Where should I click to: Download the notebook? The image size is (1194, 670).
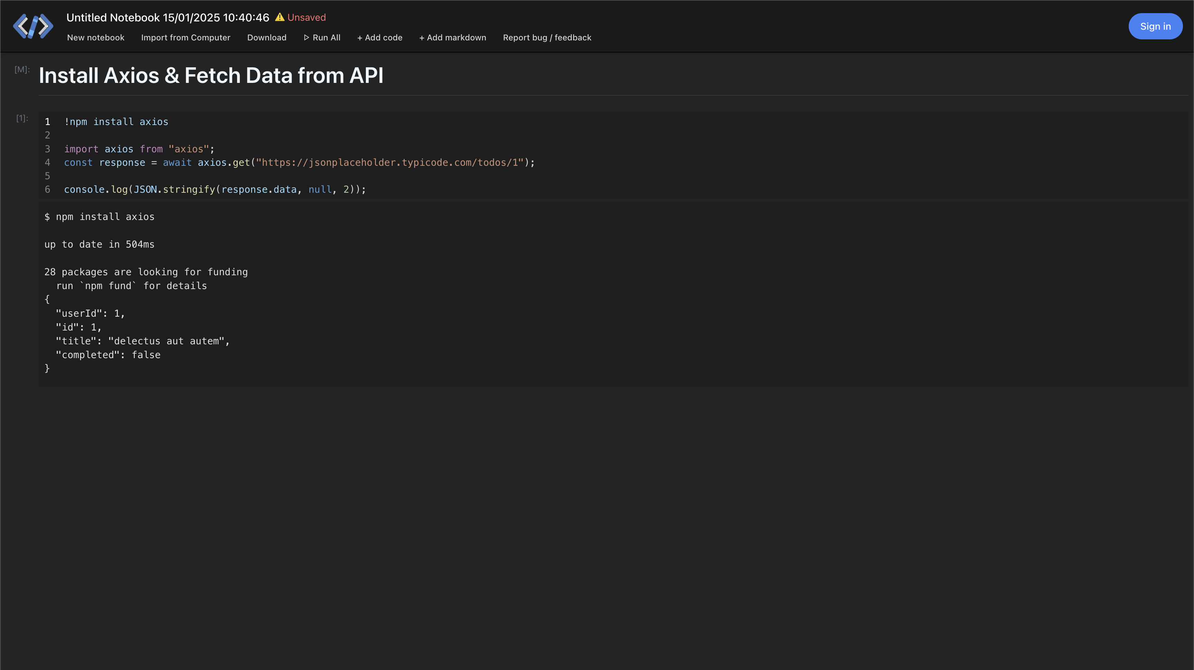pyautogui.click(x=266, y=38)
